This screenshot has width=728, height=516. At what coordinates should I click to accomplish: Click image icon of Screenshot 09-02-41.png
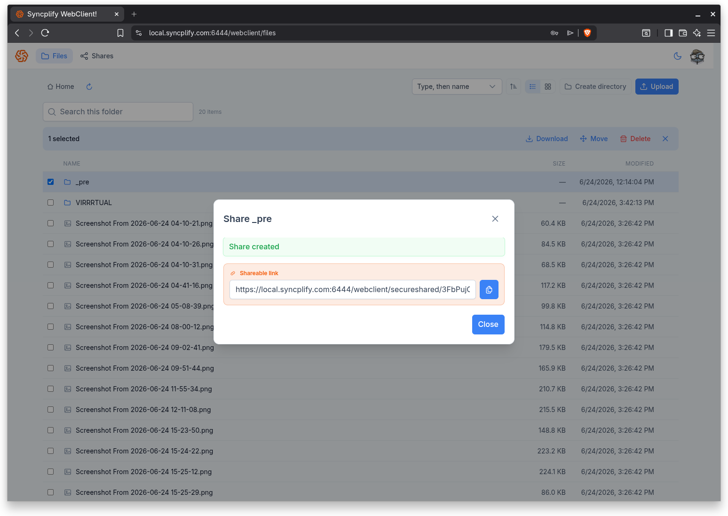(x=68, y=348)
